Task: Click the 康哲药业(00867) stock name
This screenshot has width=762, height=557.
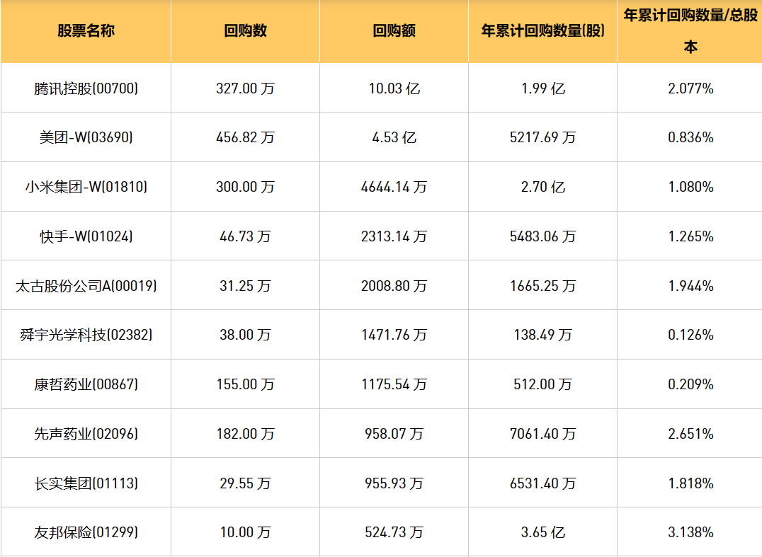Action: coord(86,384)
